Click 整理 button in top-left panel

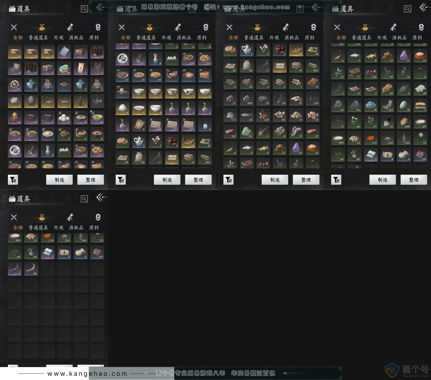91,180
